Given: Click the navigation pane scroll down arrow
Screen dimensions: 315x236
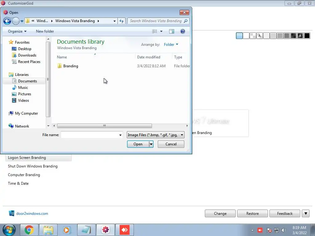Looking at the screenshot, I should point(48,126).
